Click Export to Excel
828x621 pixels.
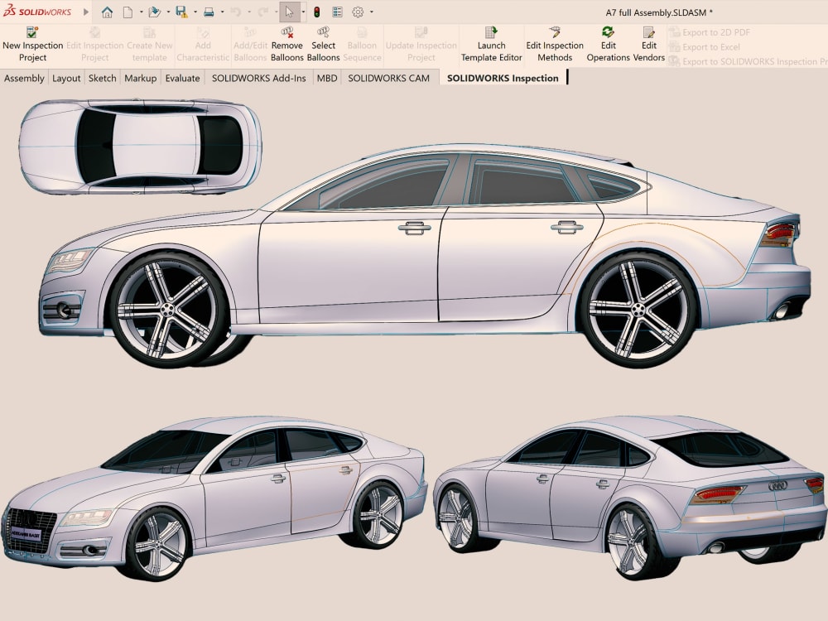[705, 47]
